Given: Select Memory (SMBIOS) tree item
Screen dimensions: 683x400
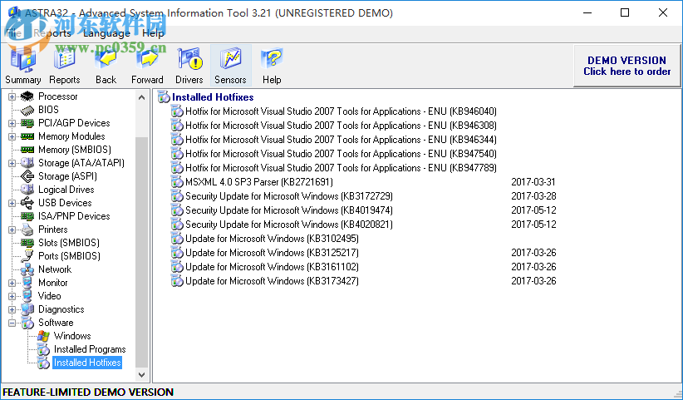Looking at the screenshot, I should tap(75, 150).
